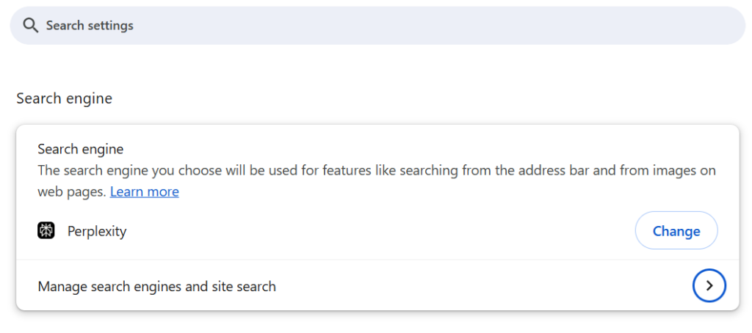This screenshot has width=752, height=333.
Task: Open the Learn more link
Action: click(145, 191)
